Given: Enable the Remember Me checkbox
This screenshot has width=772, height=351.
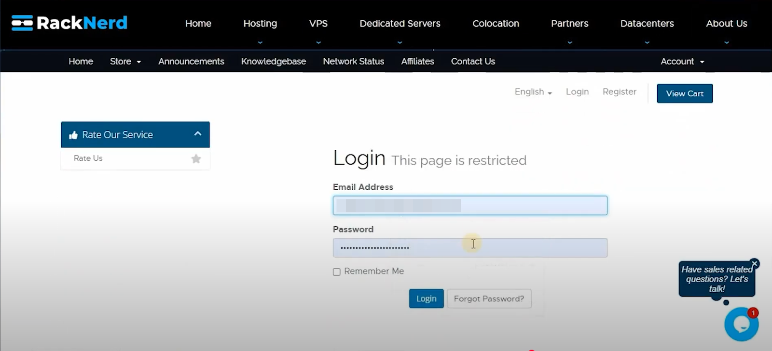Looking at the screenshot, I should (x=337, y=272).
